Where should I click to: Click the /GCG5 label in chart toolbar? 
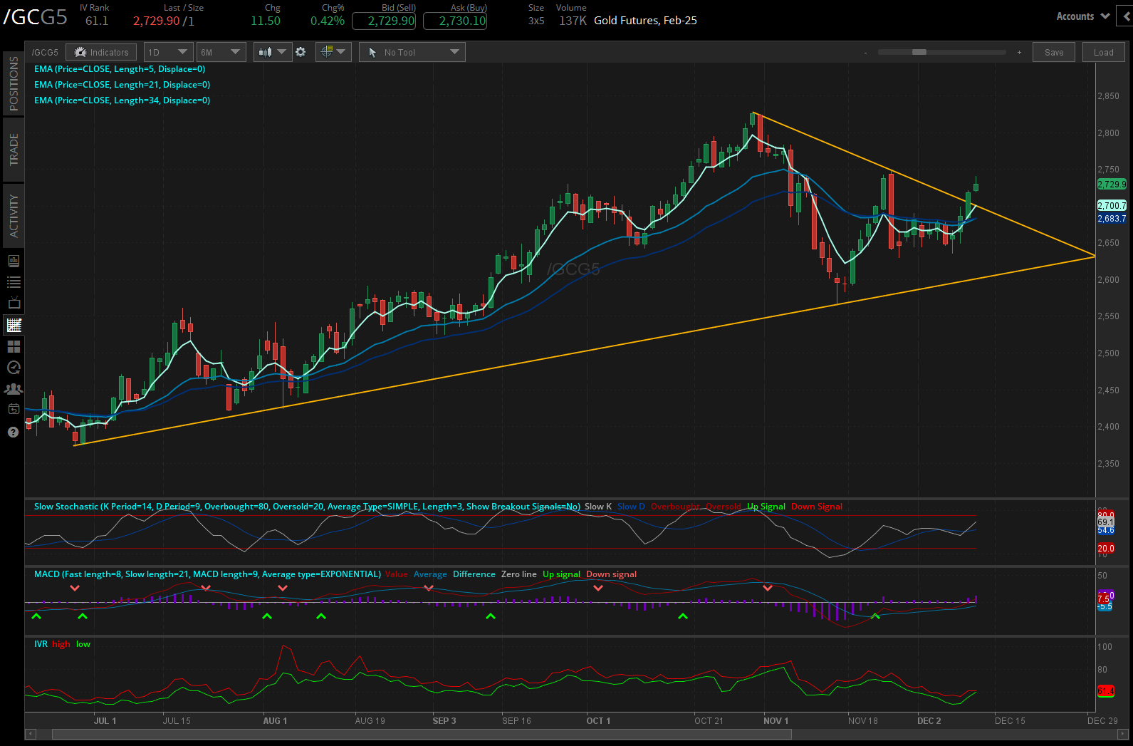(x=45, y=53)
